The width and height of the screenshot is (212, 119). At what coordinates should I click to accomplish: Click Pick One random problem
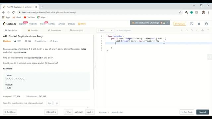tap(51, 112)
